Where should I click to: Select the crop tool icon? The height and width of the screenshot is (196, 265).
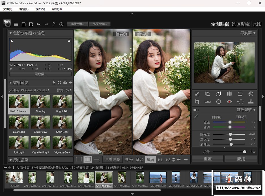197,102
